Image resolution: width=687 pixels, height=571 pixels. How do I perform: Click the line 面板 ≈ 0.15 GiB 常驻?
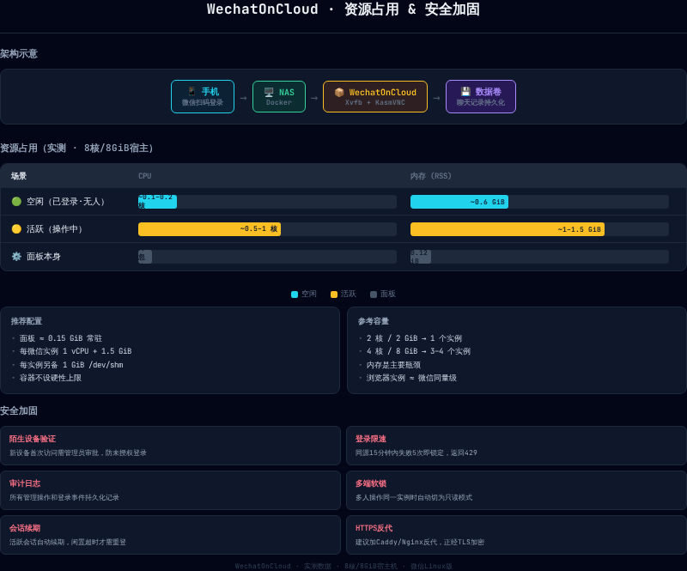coord(61,338)
